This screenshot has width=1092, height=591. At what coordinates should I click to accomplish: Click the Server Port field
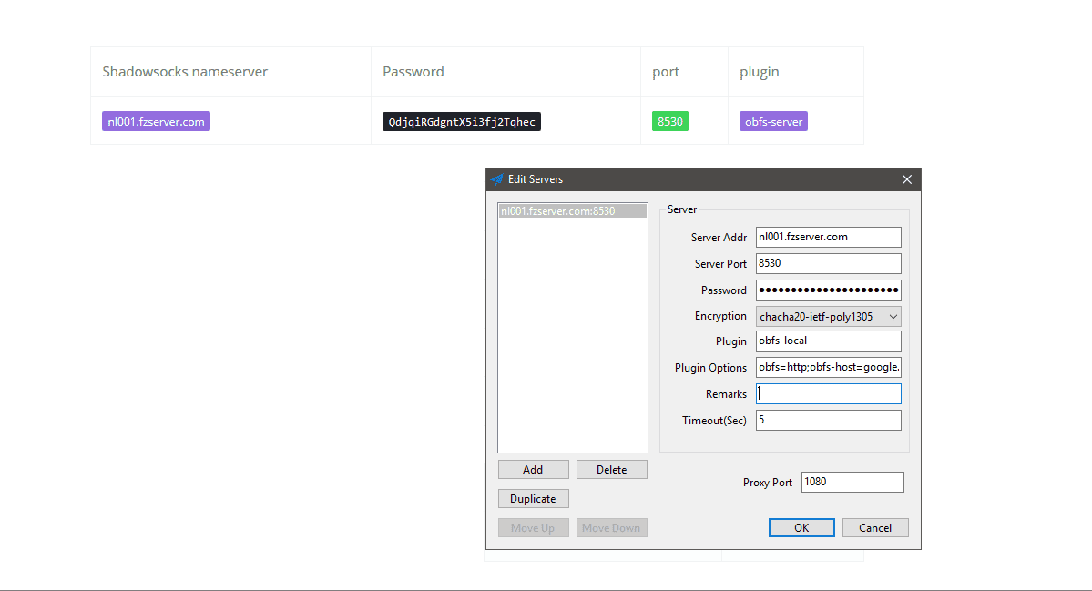[828, 263]
